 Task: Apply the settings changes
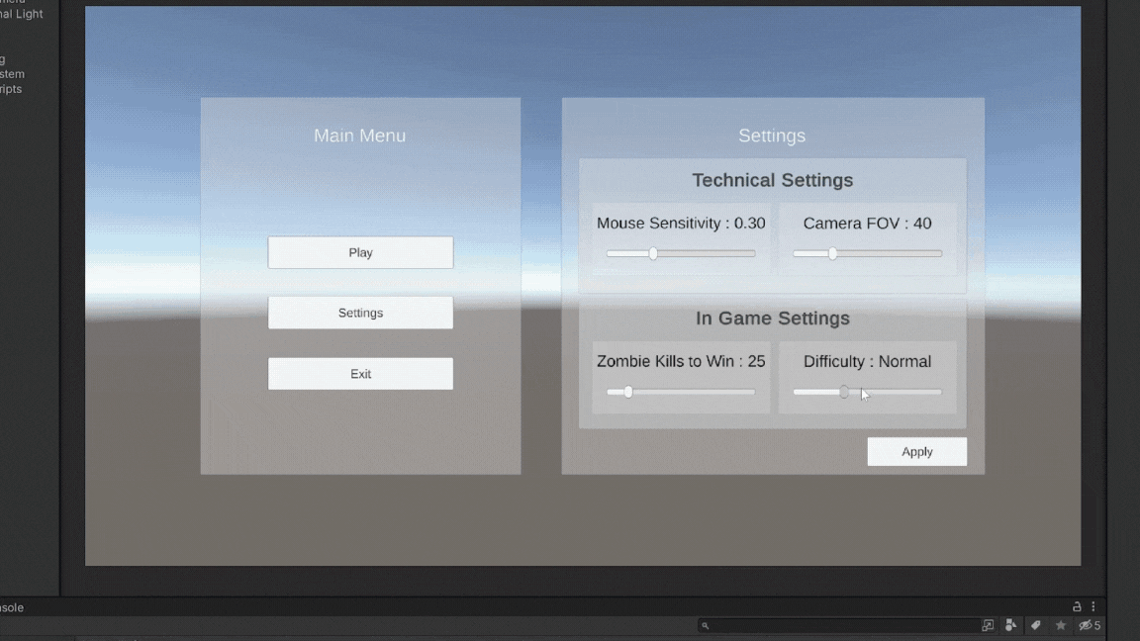coord(916,452)
